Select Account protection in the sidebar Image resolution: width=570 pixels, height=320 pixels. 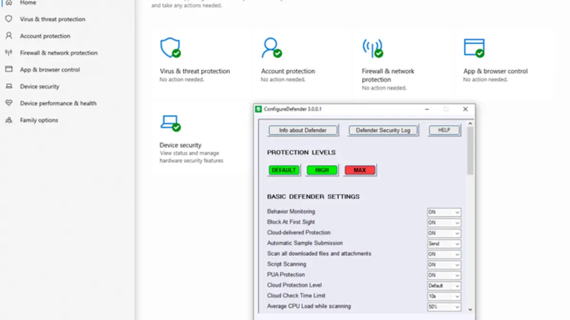pyautogui.click(x=45, y=36)
